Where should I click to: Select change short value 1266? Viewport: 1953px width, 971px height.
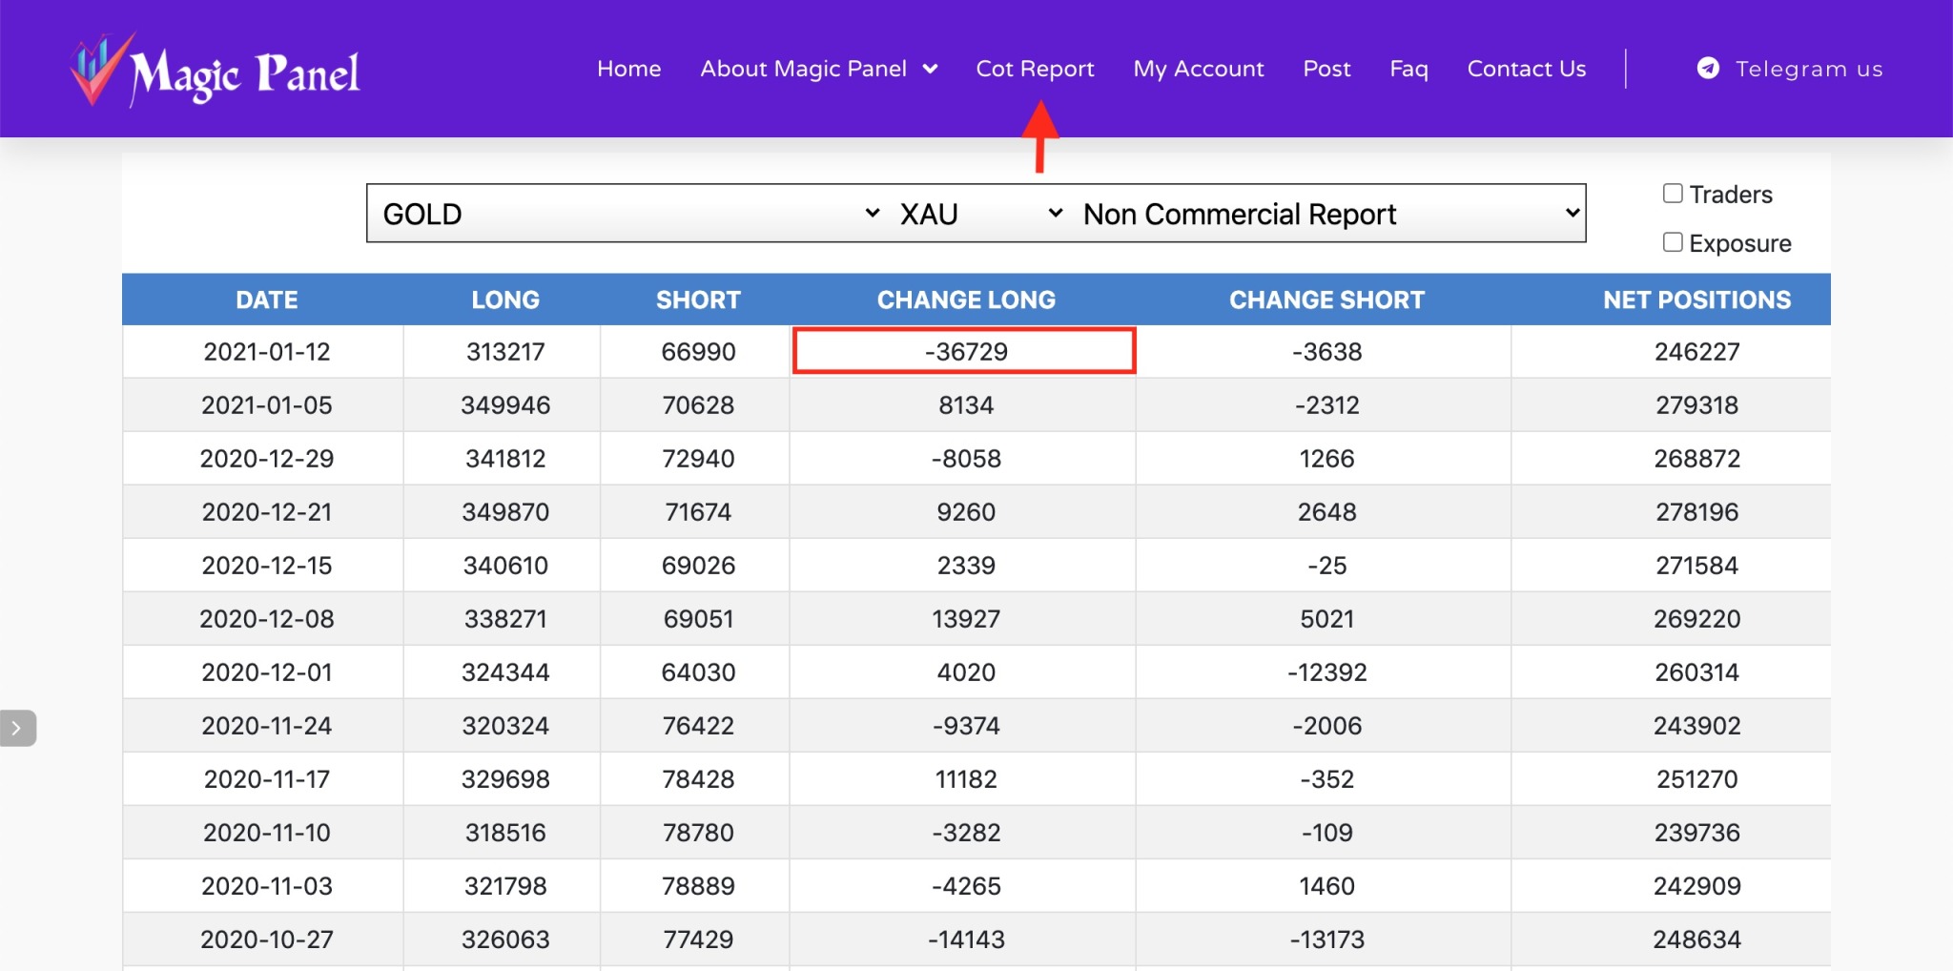(1326, 459)
